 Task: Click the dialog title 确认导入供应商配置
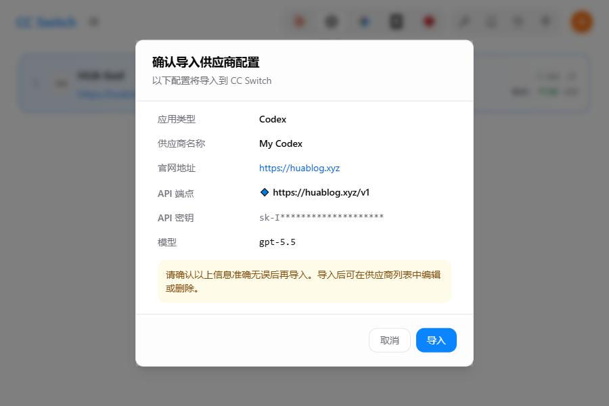[x=206, y=62]
